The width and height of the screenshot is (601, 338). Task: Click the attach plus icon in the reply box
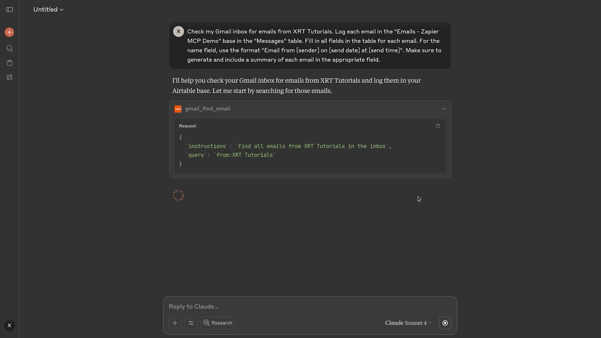point(175,323)
